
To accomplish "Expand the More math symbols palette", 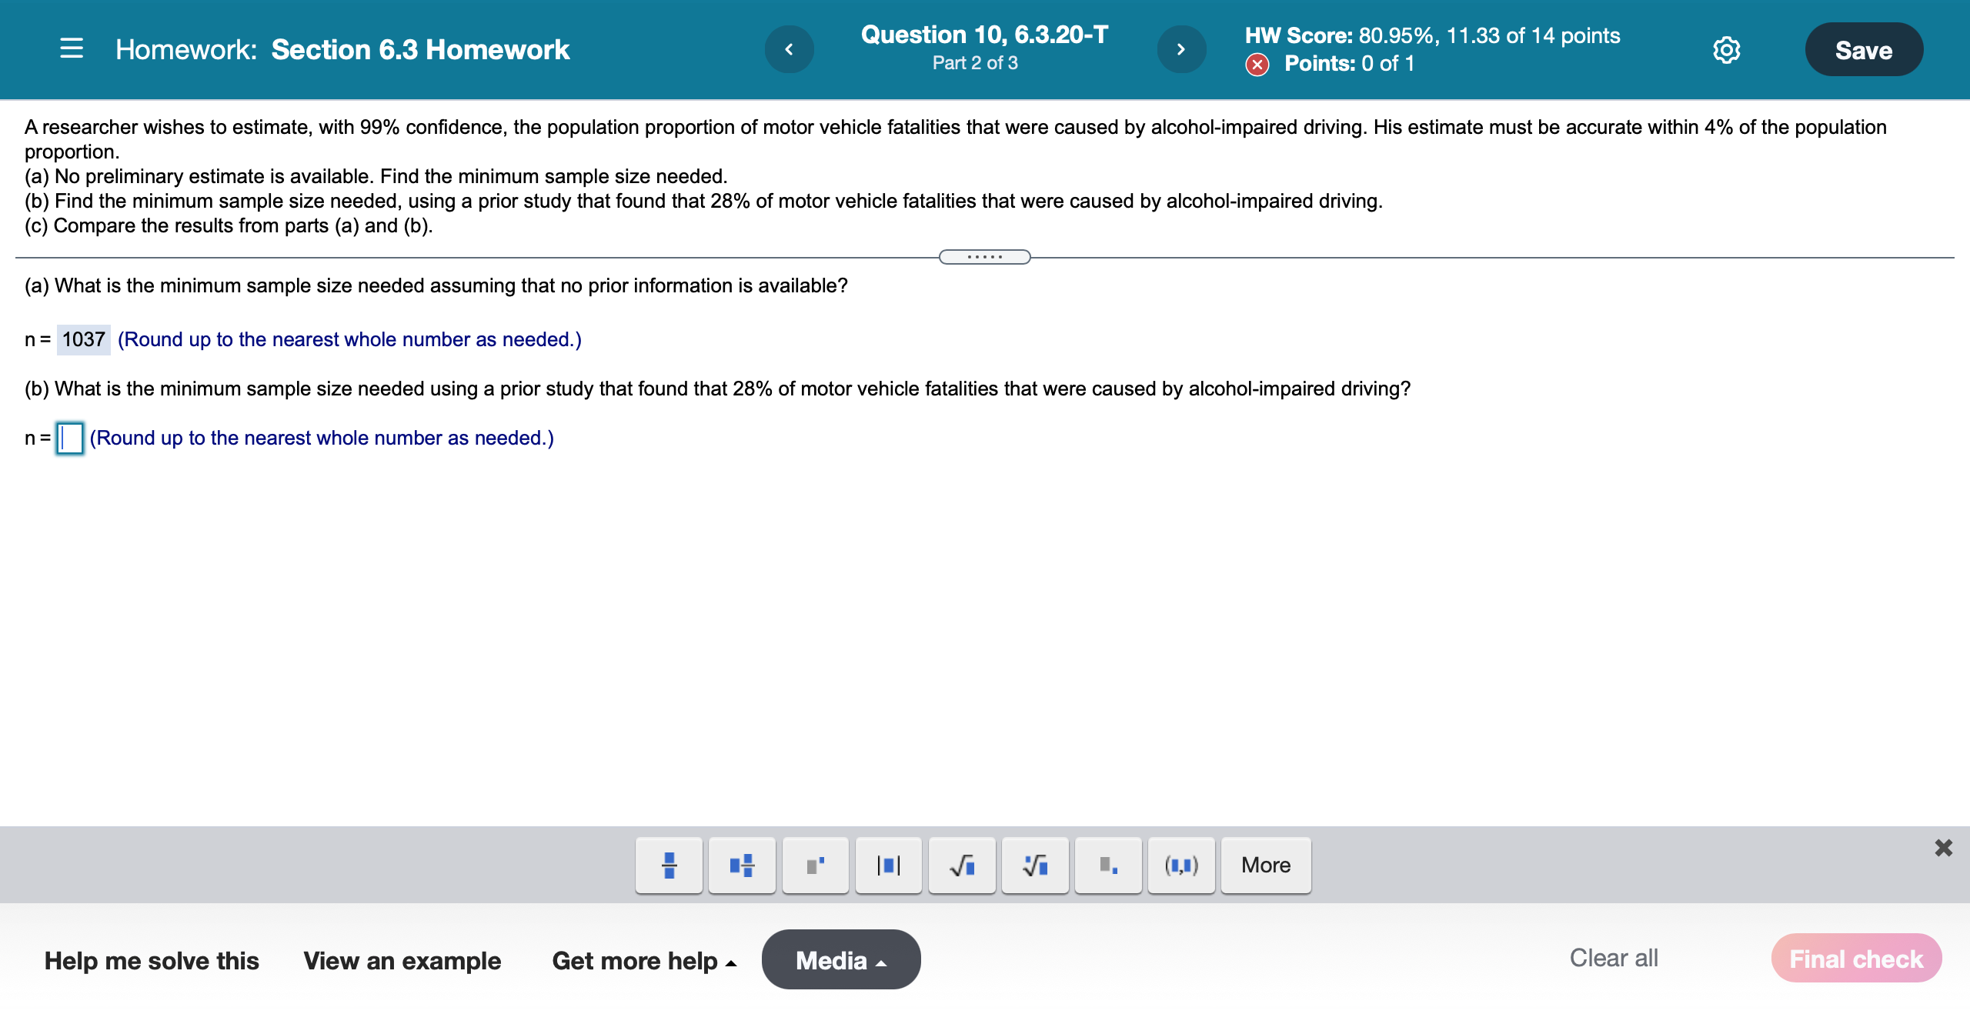I will tap(1266, 865).
